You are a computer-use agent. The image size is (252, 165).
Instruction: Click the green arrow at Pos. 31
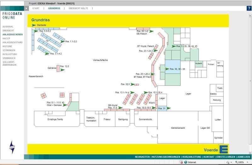click(x=169, y=108)
